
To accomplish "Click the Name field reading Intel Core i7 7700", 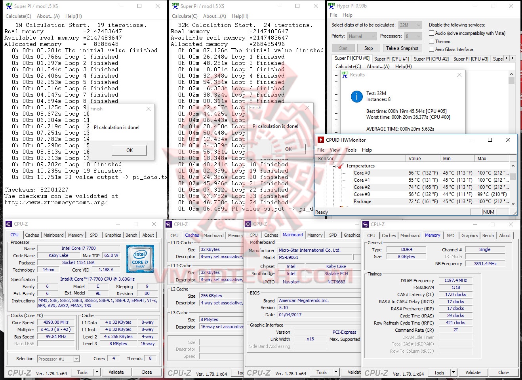I will (78, 248).
